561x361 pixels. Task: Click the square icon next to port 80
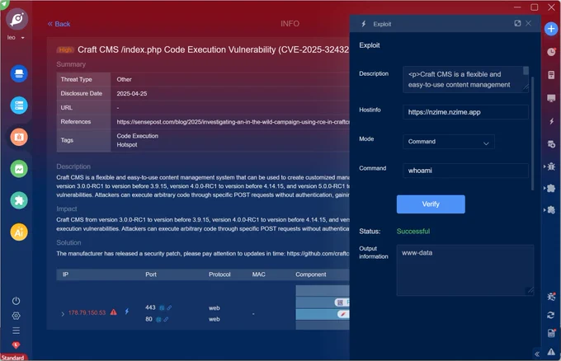click(x=158, y=319)
